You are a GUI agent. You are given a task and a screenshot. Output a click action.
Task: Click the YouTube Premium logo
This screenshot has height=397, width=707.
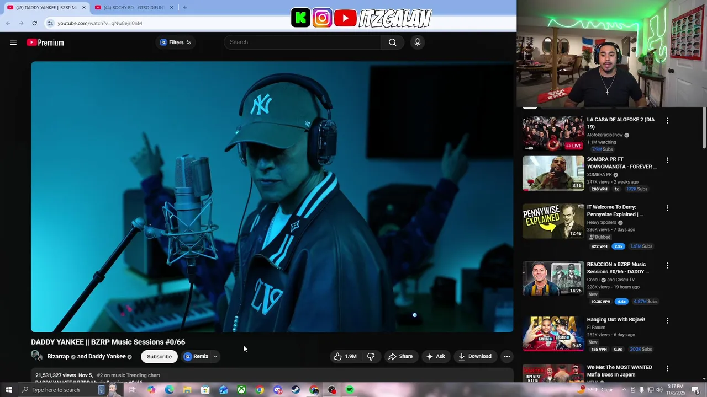pyautogui.click(x=45, y=42)
